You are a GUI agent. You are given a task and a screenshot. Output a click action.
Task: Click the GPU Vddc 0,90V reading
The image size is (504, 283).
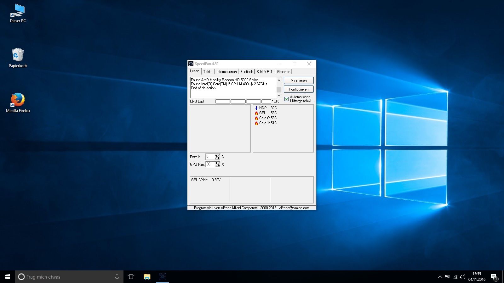click(x=206, y=180)
